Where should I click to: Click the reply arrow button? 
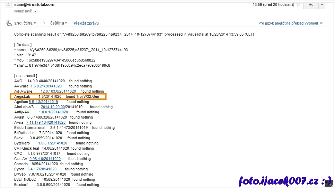tap(310, 5)
